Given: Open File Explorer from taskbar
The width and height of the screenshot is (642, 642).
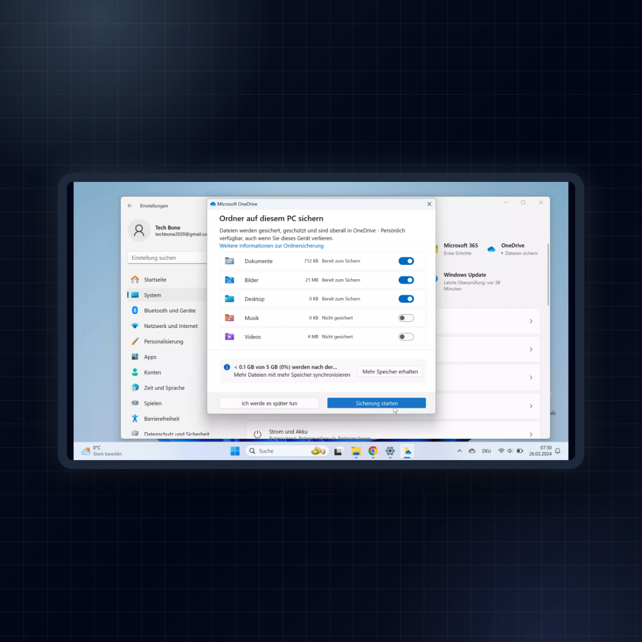Looking at the screenshot, I should click(356, 452).
